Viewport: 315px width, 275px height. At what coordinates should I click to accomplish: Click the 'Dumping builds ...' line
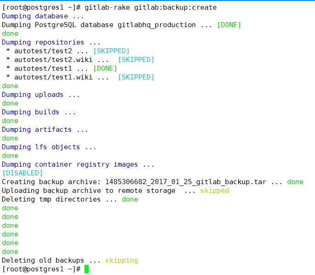(39, 112)
